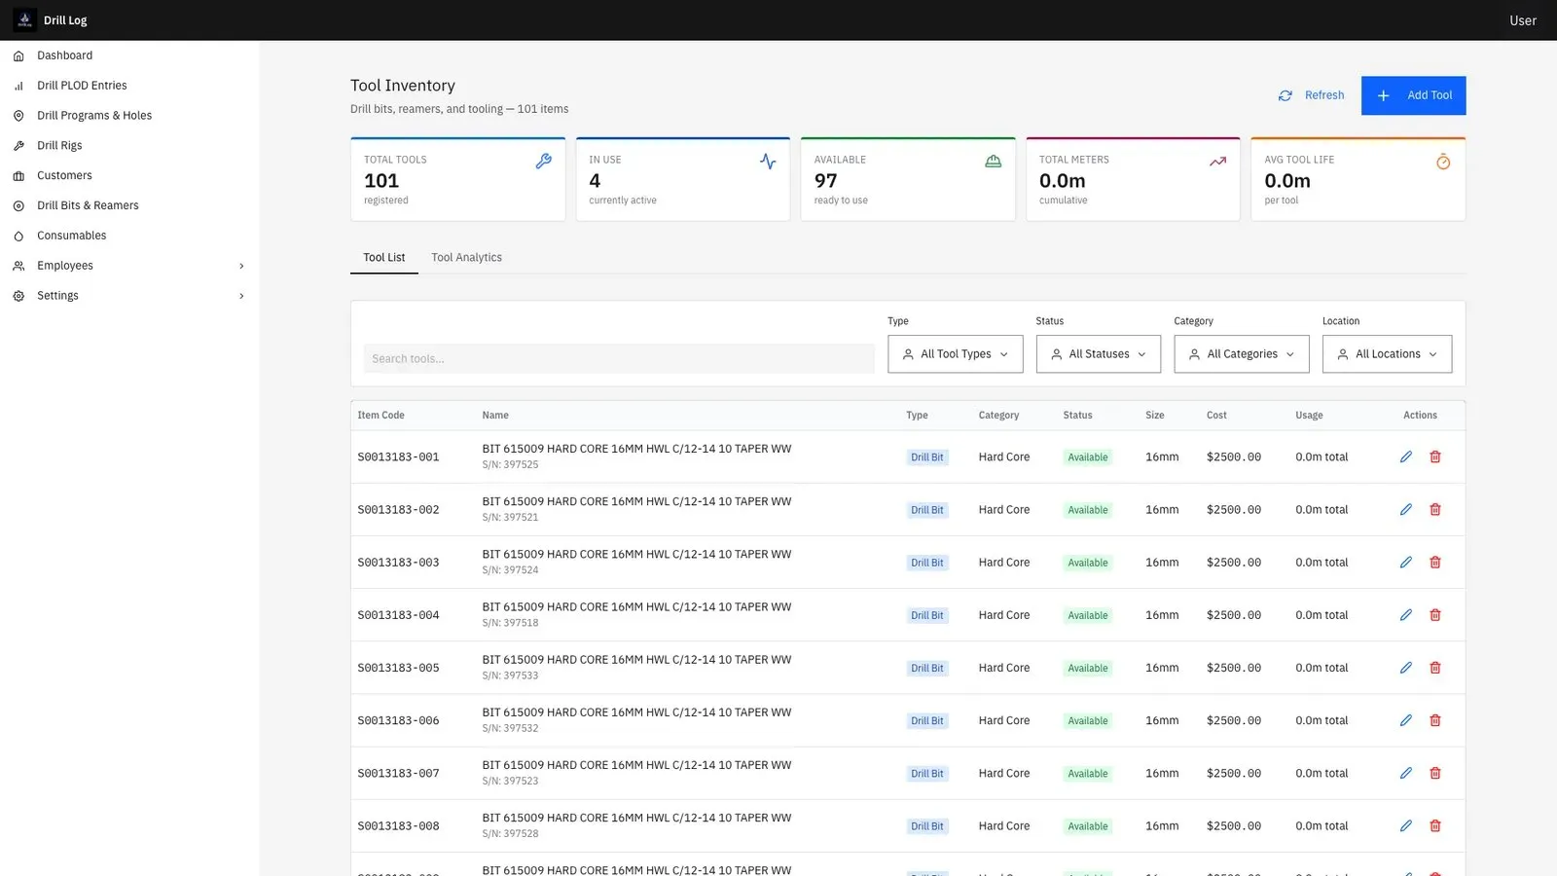Image resolution: width=1557 pixels, height=876 pixels.
Task: Click the Status column header
Action: click(x=1077, y=416)
